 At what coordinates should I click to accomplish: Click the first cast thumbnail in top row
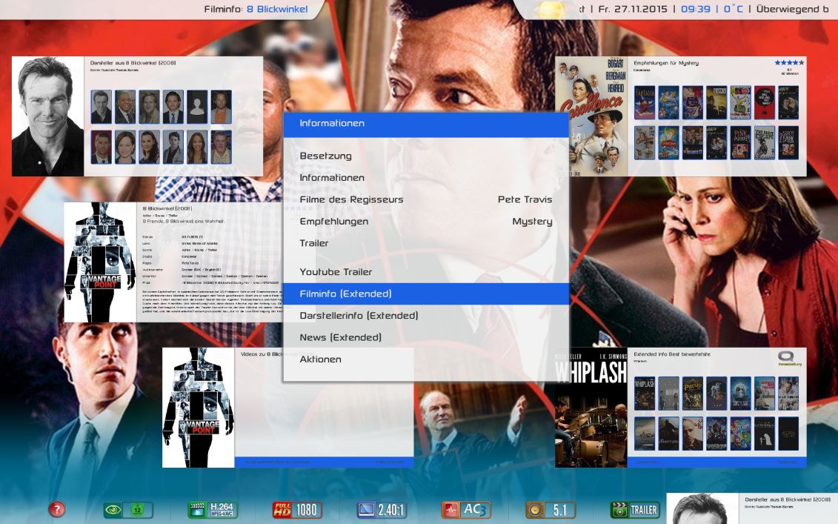point(101,107)
